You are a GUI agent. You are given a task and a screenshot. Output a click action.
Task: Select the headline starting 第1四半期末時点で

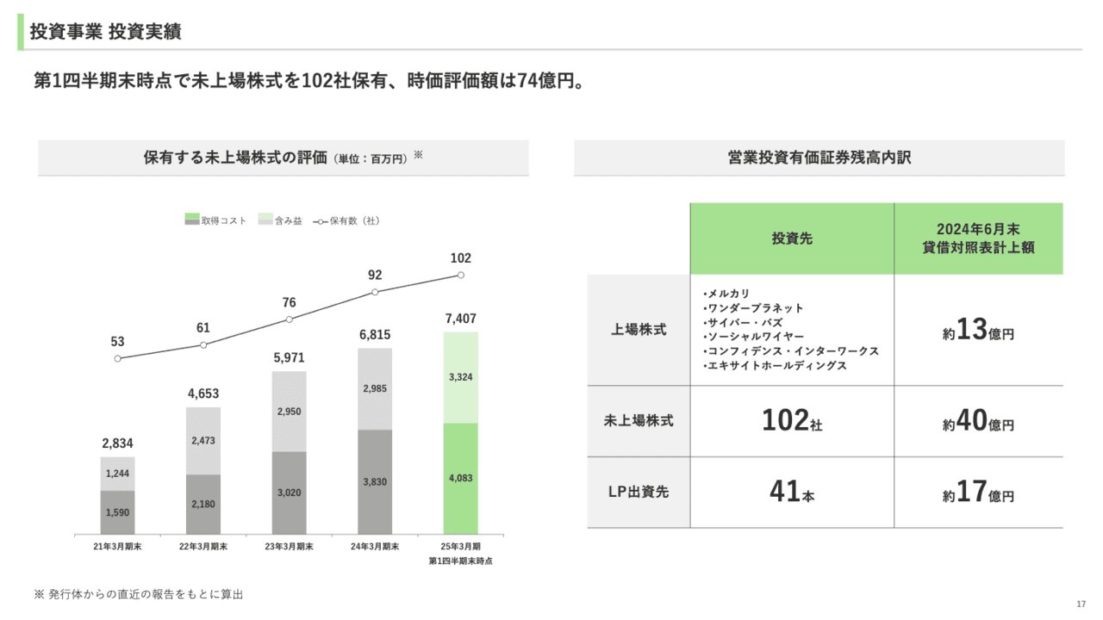point(309,82)
